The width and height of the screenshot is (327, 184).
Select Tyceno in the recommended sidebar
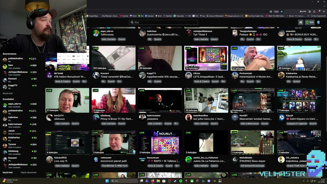click(x=19, y=146)
